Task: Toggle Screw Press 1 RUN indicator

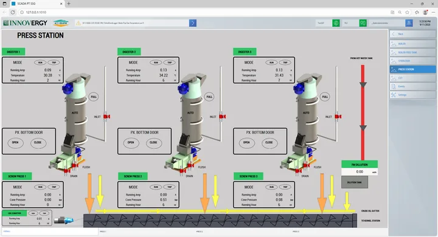Action: click(x=40, y=187)
